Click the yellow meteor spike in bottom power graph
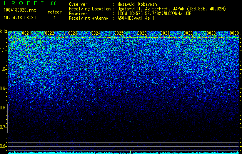This screenshot has height=154, width=242. tap(130, 152)
